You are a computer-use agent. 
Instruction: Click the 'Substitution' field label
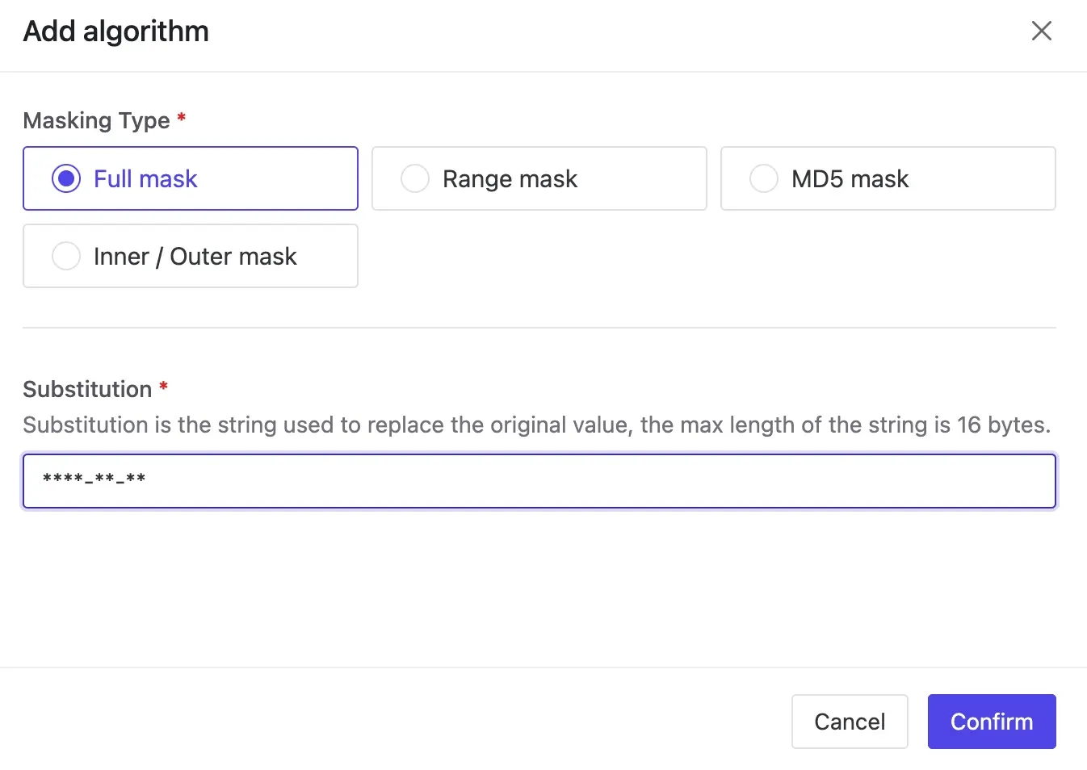[87, 389]
